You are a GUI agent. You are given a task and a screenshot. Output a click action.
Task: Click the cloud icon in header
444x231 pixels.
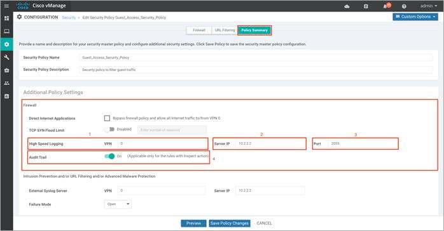[347, 6]
